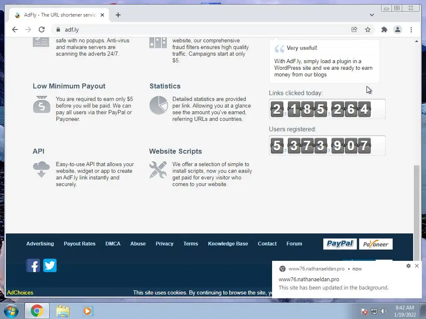Open the Privacy footer link
This screenshot has width=426, height=319.
164,243
